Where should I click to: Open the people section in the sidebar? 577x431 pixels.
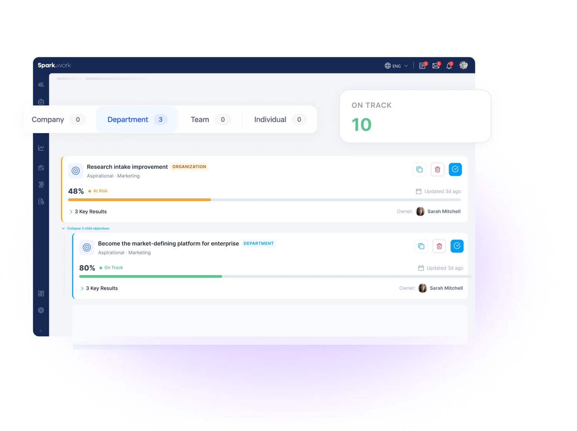[x=41, y=85]
